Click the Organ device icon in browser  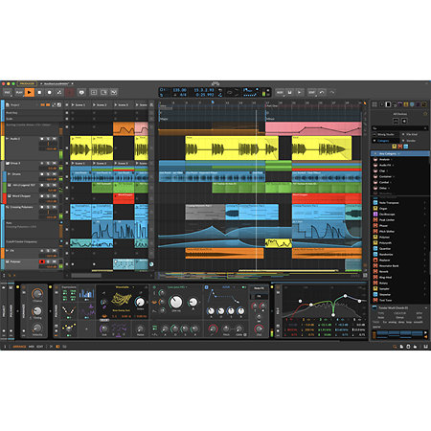375,209
